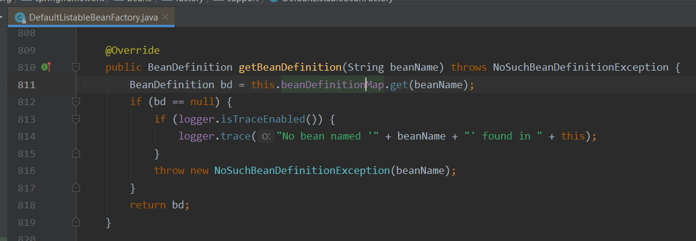696x241 pixels.
Task: Click the beanDefinitionMap field reference
Action: tap(333, 85)
